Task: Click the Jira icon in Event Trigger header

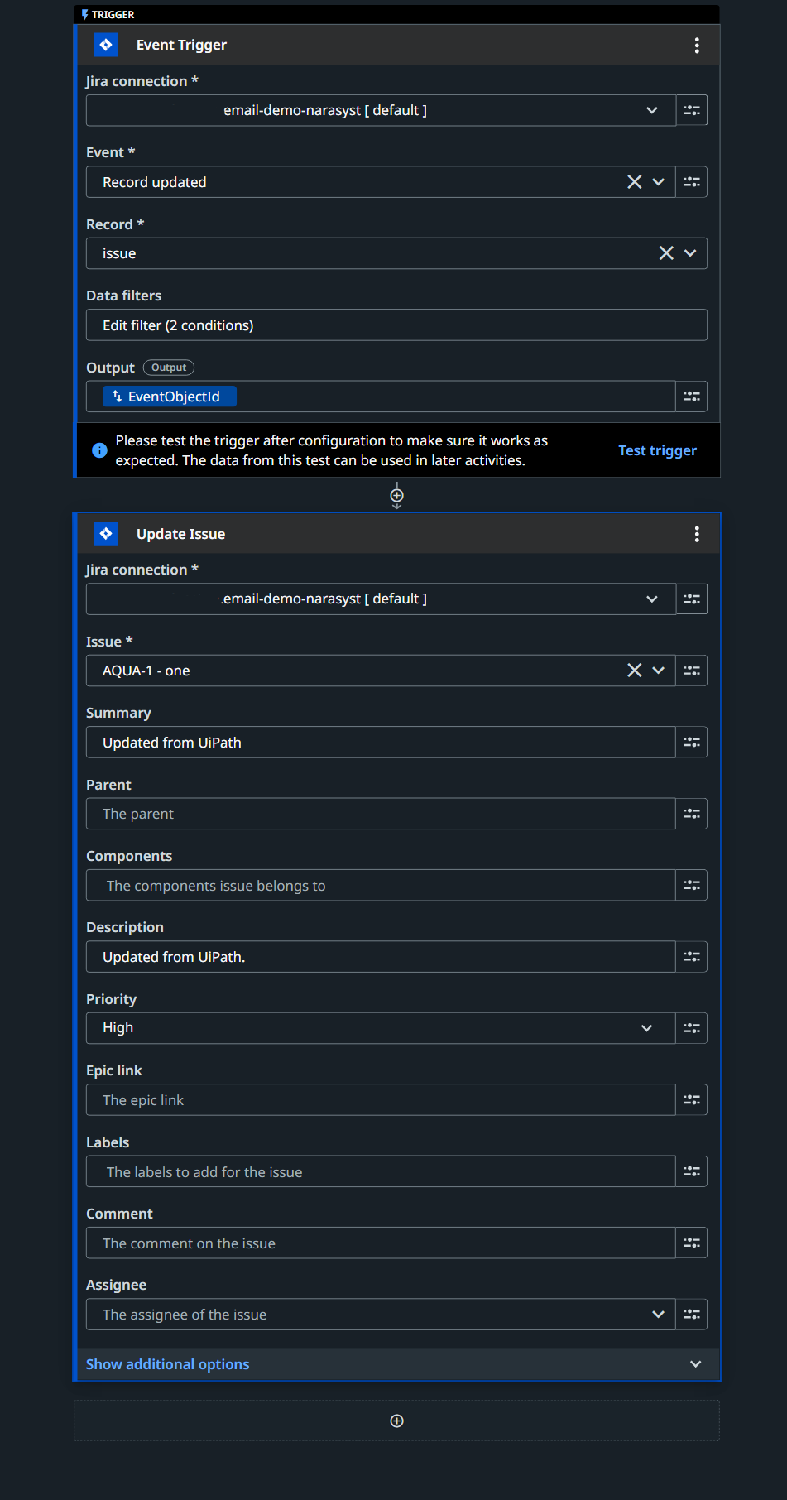Action: (x=106, y=45)
